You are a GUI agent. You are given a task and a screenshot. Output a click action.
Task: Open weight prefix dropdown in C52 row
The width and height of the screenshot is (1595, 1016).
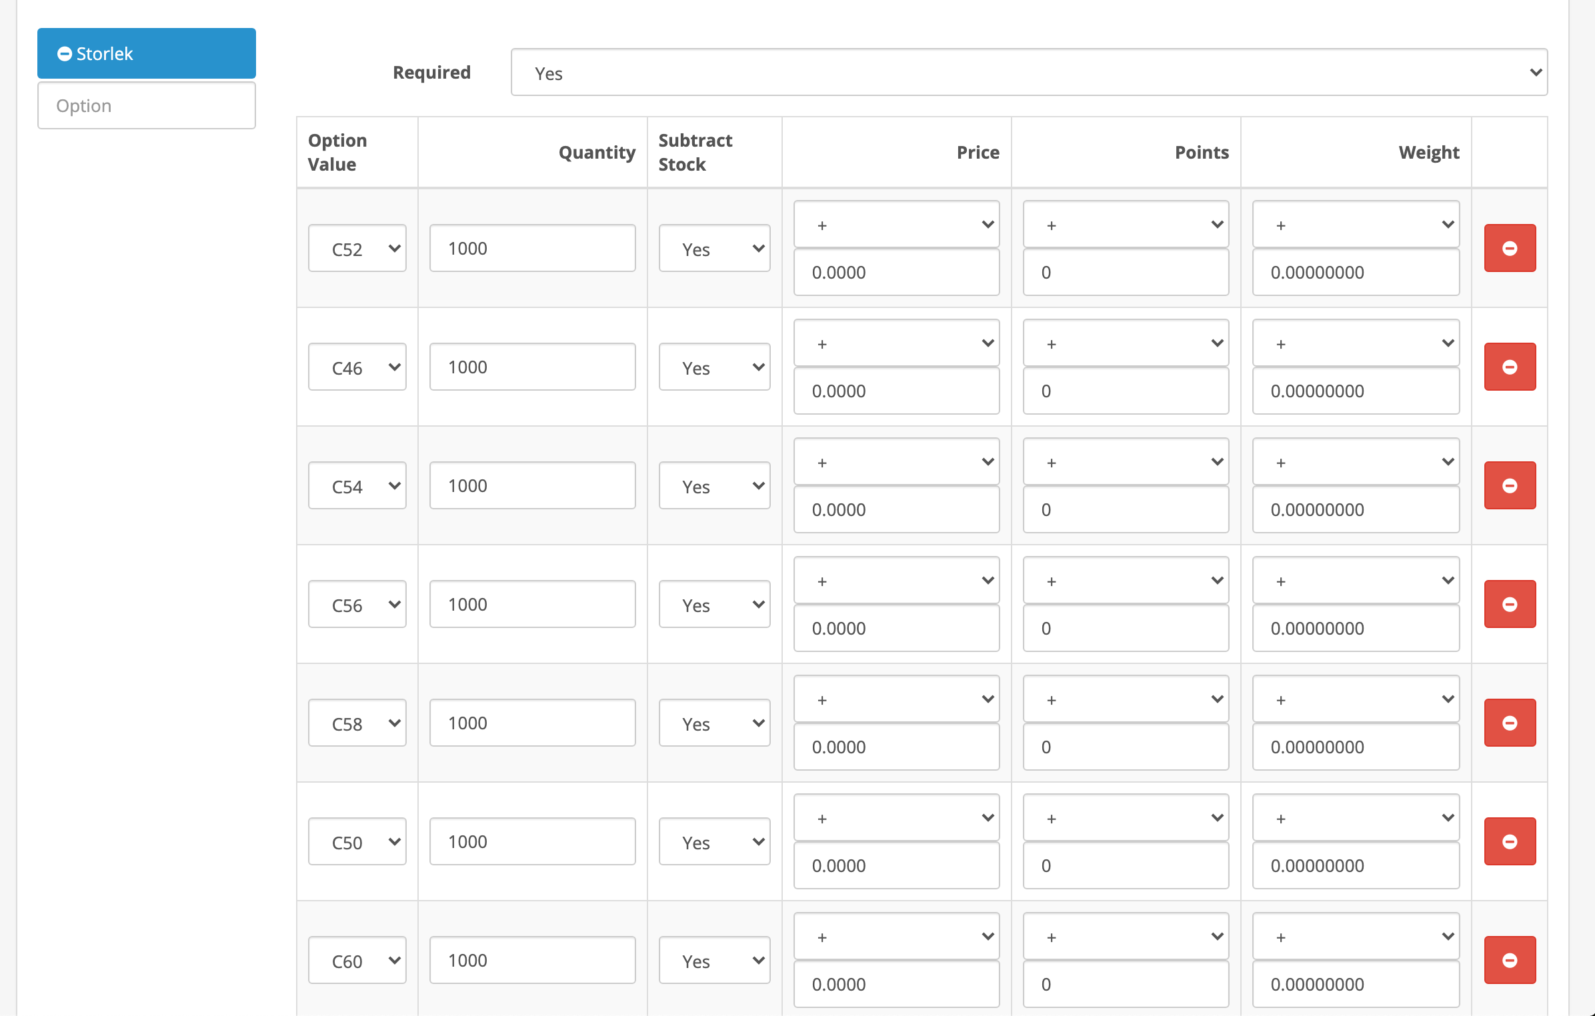[1356, 224]
